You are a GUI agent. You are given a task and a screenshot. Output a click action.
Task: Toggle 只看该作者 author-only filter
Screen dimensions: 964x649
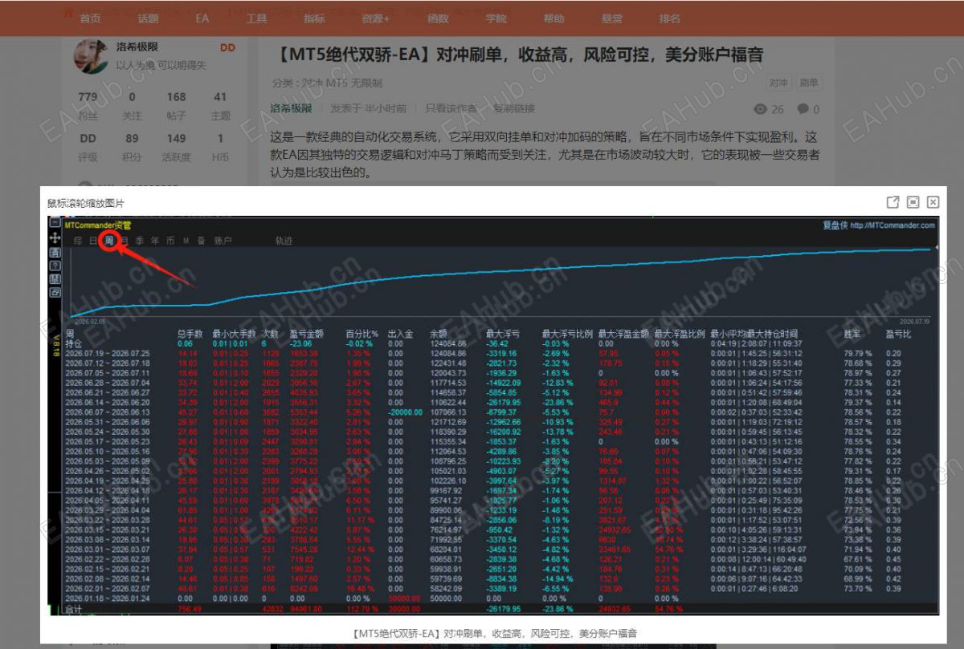[451, 108]
